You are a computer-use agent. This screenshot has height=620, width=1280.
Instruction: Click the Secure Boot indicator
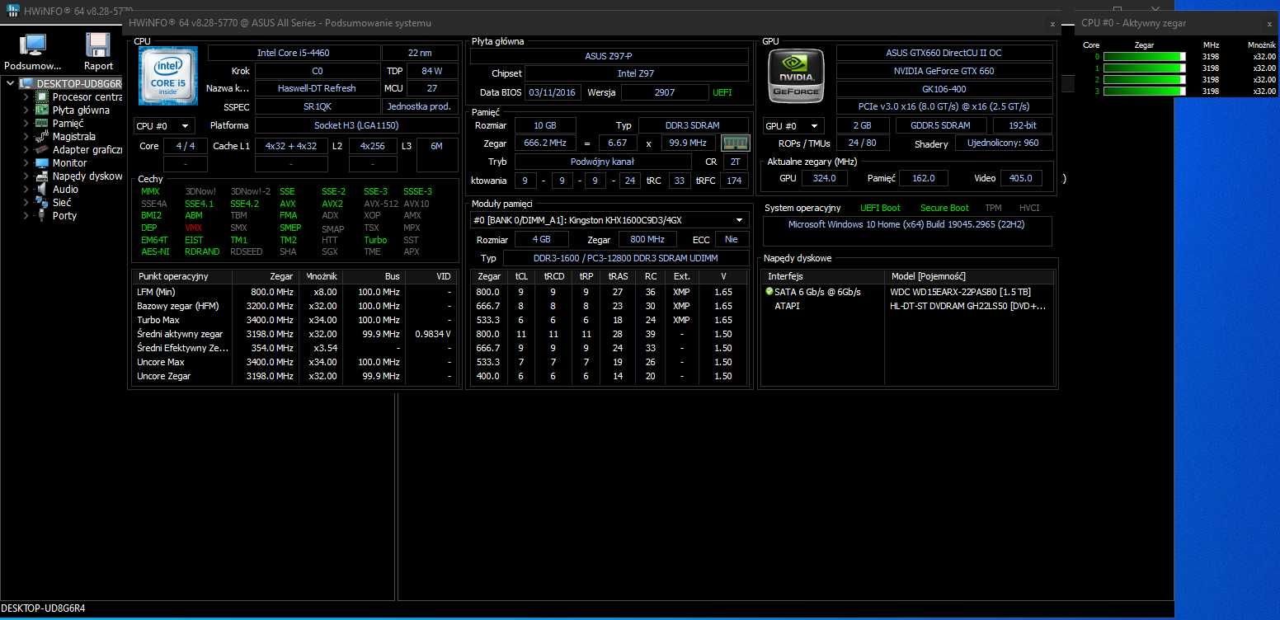(x=944, y=208)
